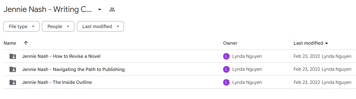Open the People filter dropdown
This screenshot has width=356, height=99.
point(58,26)
